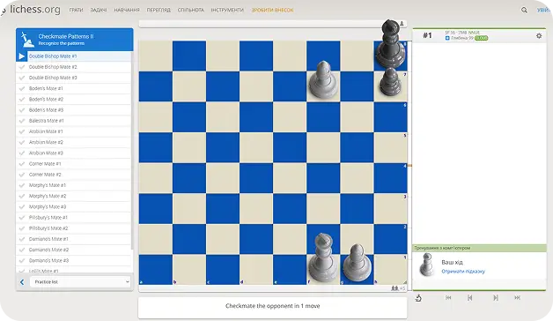Click the Ваш хід text
553x321 pixels.
tap(452, 263)
